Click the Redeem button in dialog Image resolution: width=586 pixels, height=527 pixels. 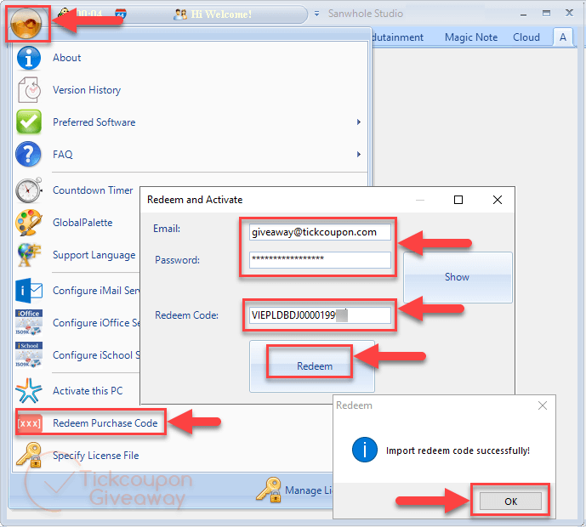[312, 366]
